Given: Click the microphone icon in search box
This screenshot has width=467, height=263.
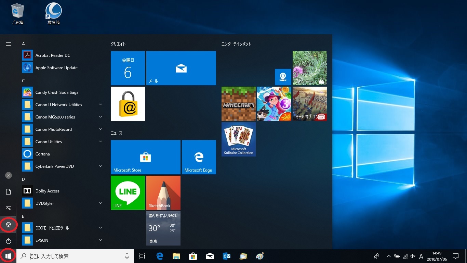Looking at the screenshot, I should [127, 256].
